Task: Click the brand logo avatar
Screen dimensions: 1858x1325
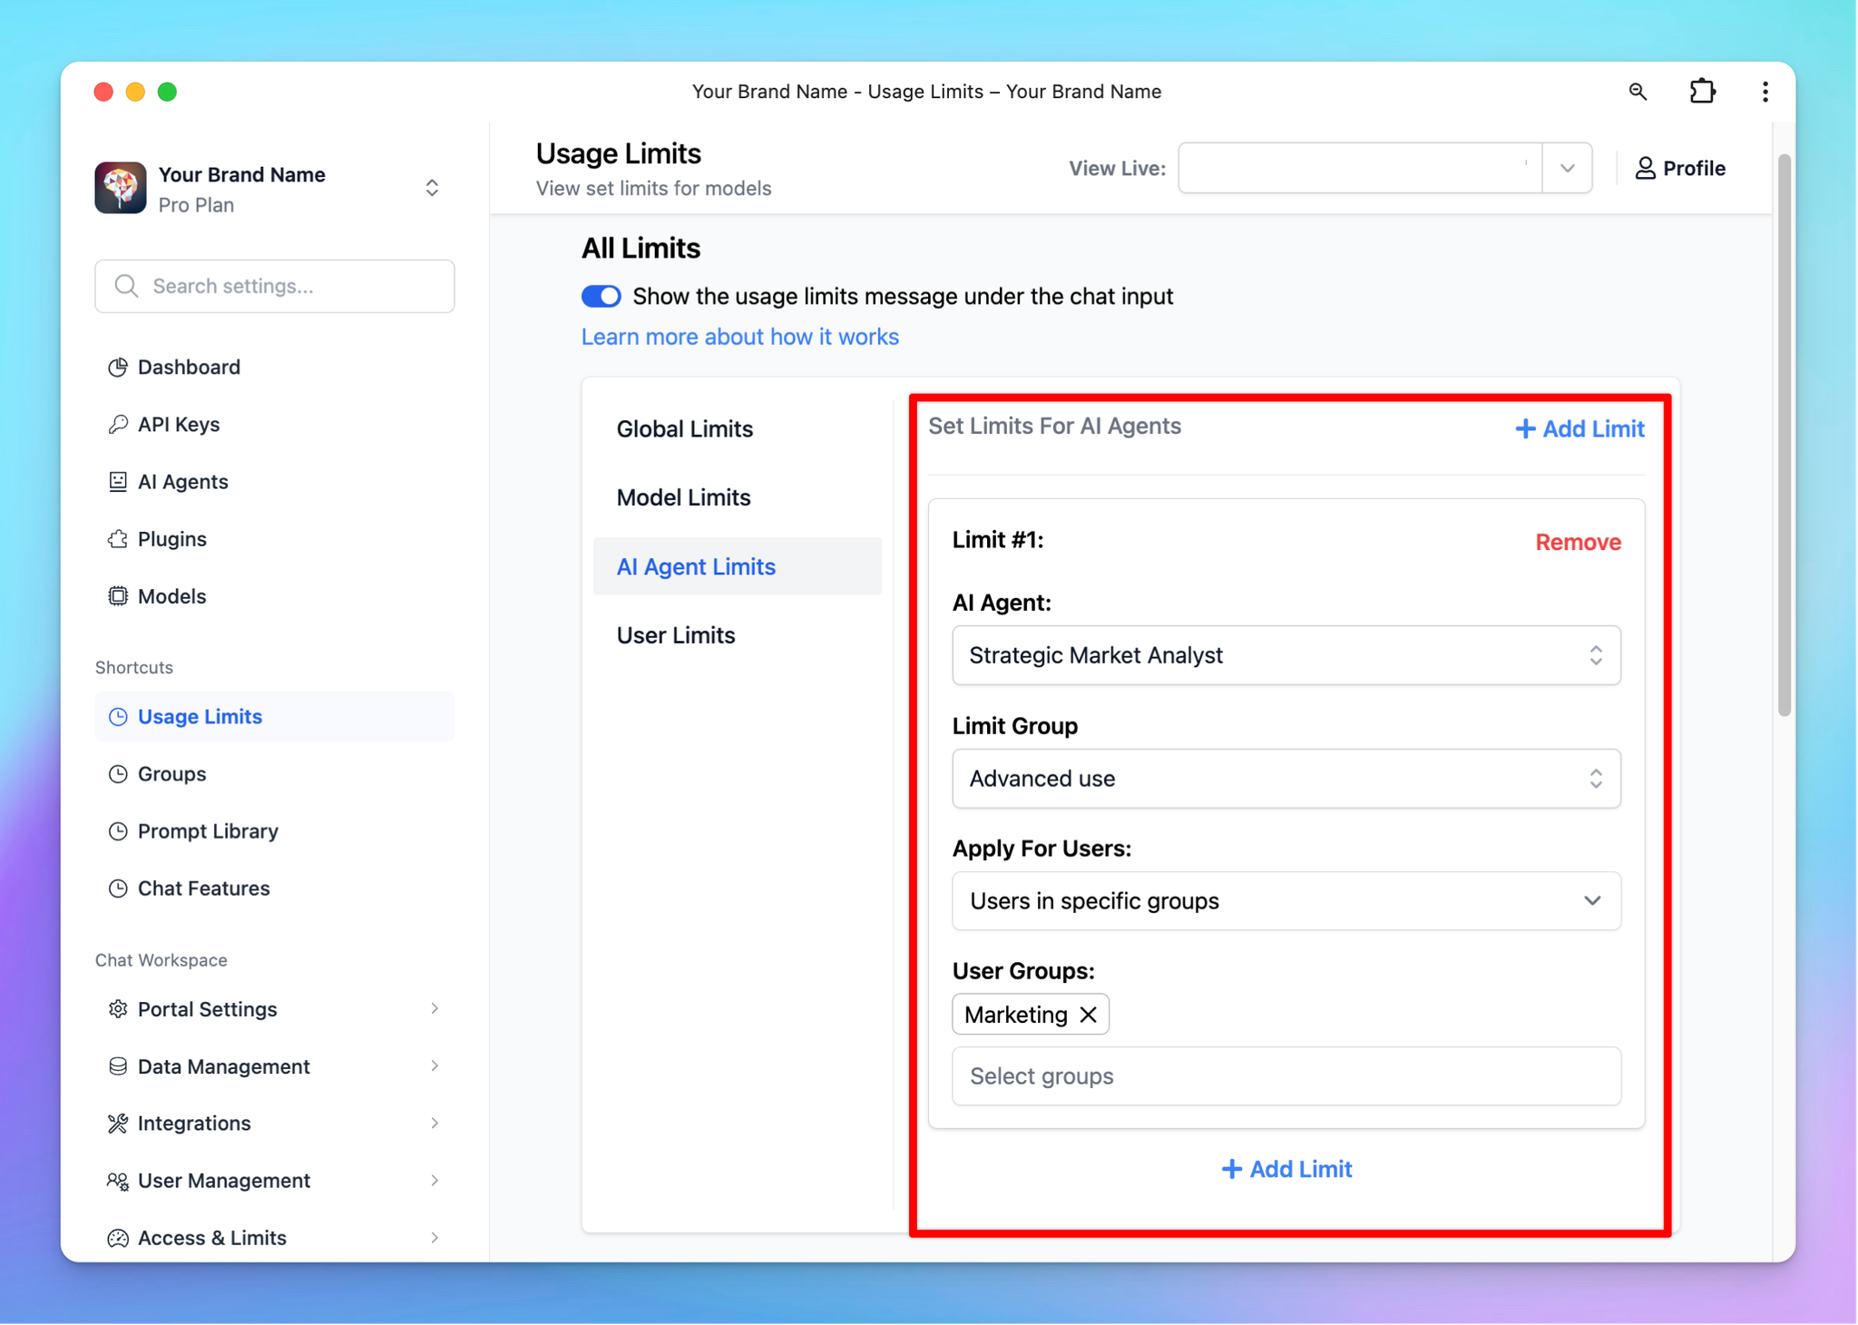Action: coord(121,188)
